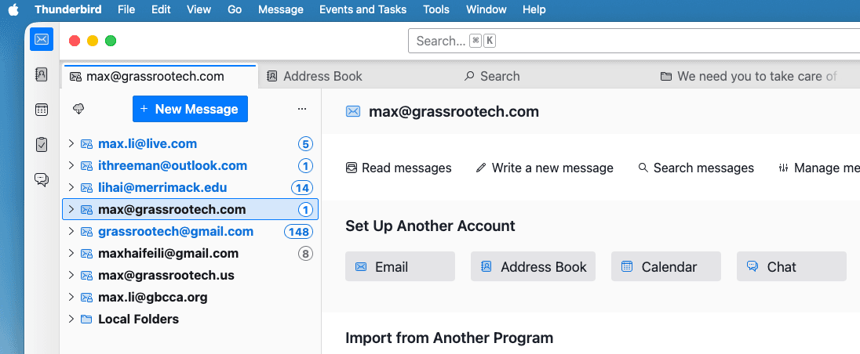Switch to the Search tab
The width and height of the screenshot is (860, 354).
click(492, 76)
